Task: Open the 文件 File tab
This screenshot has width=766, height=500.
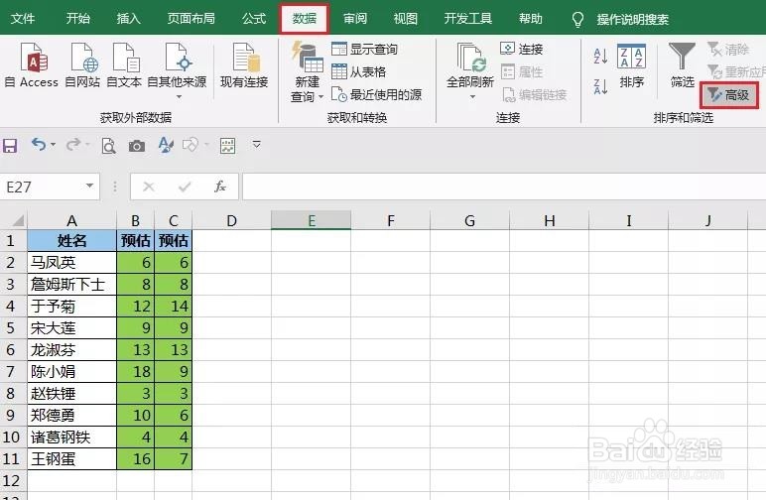Action: 23,19
